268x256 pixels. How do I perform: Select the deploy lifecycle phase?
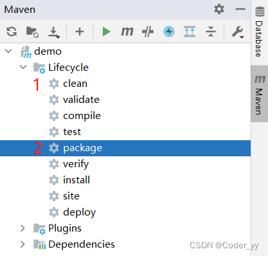pos(79,212)
